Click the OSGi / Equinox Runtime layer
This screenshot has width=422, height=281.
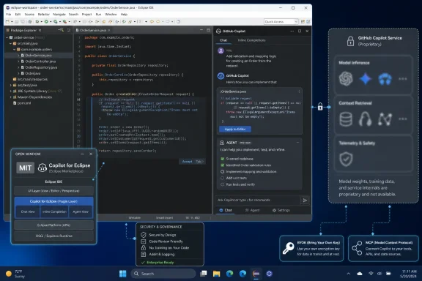coord(53,236)
